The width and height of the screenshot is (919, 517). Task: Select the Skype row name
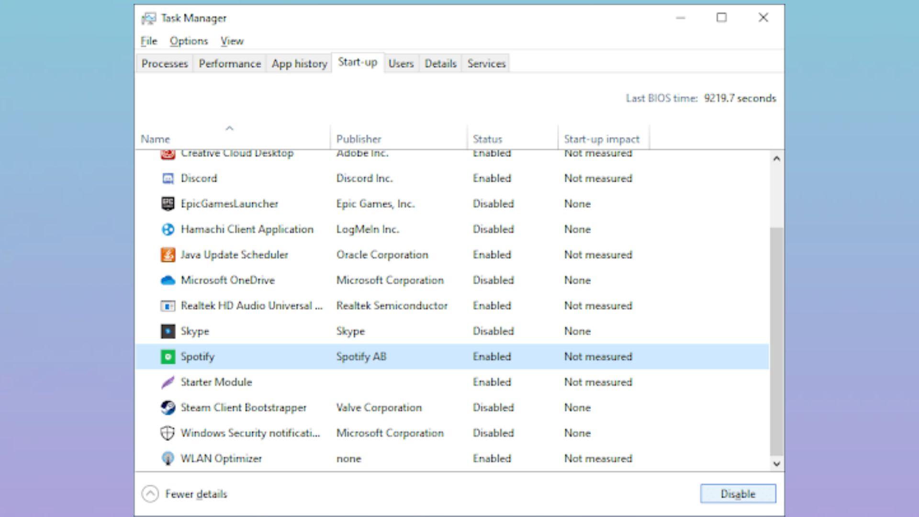(x=195, y=331)
